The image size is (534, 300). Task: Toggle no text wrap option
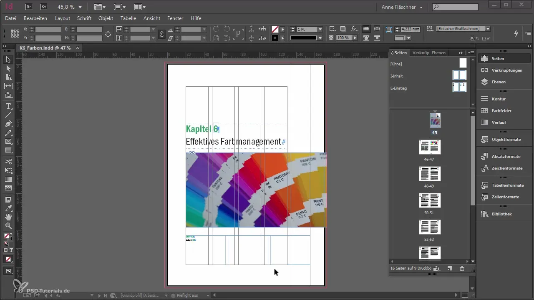366,29
